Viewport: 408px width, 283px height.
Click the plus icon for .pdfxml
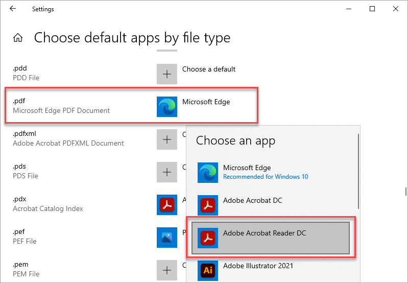167,139
